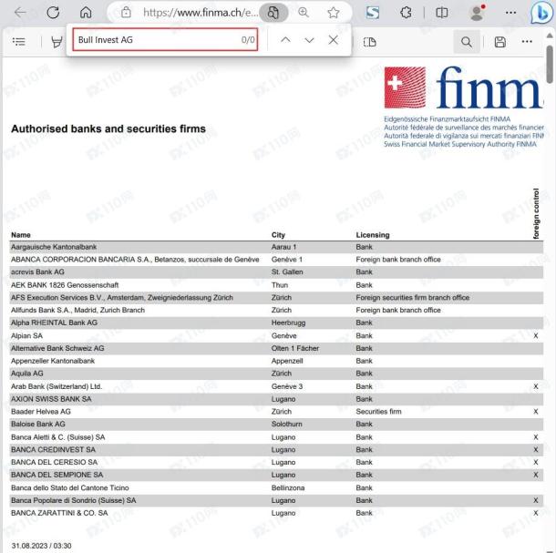Go back with the browser back arrow
Viewport: 556px width, 553px height.
tap(20, 13)
